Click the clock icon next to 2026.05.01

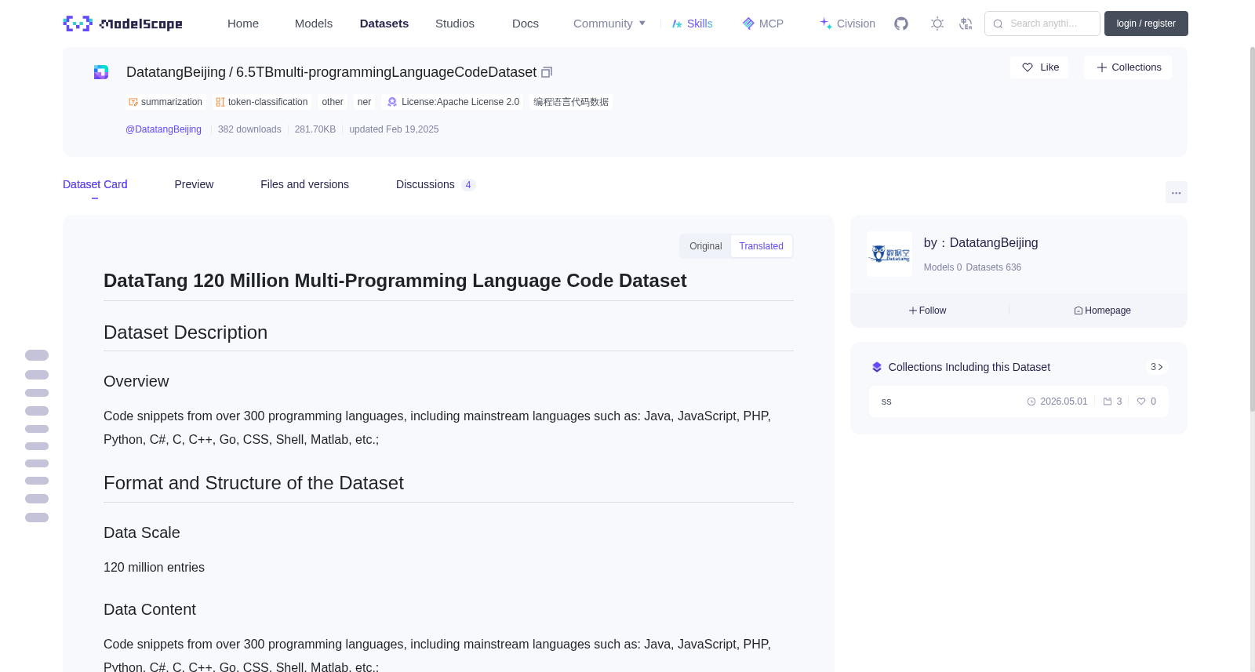(x=1031, y=401)
